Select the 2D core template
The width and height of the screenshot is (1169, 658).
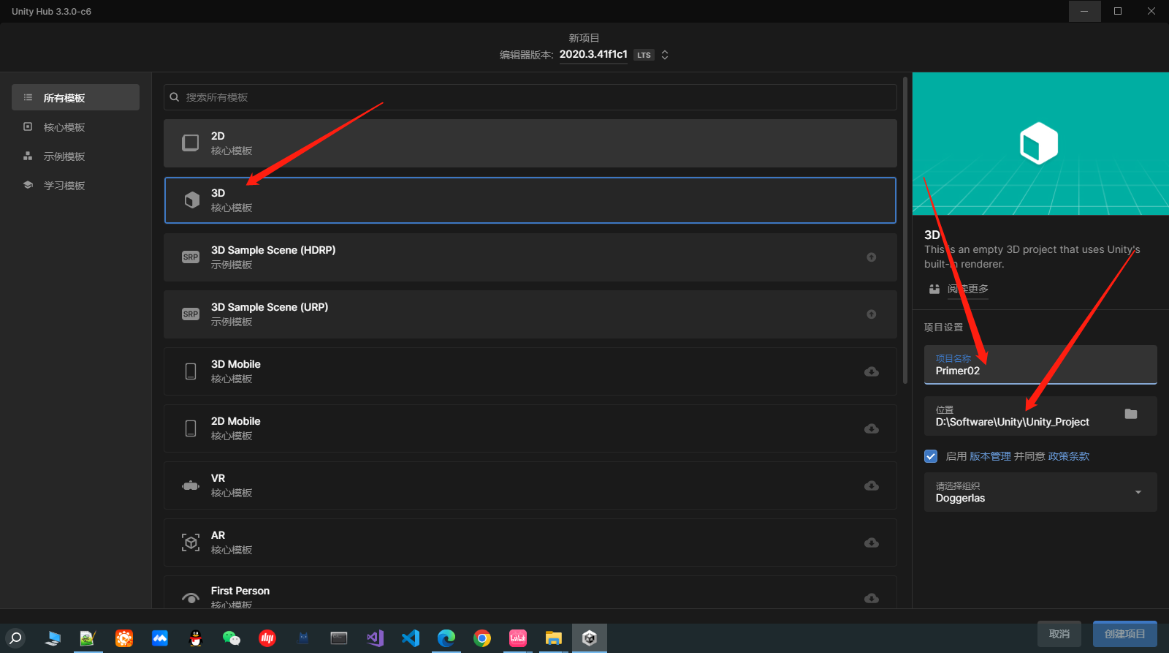(530, 143)
